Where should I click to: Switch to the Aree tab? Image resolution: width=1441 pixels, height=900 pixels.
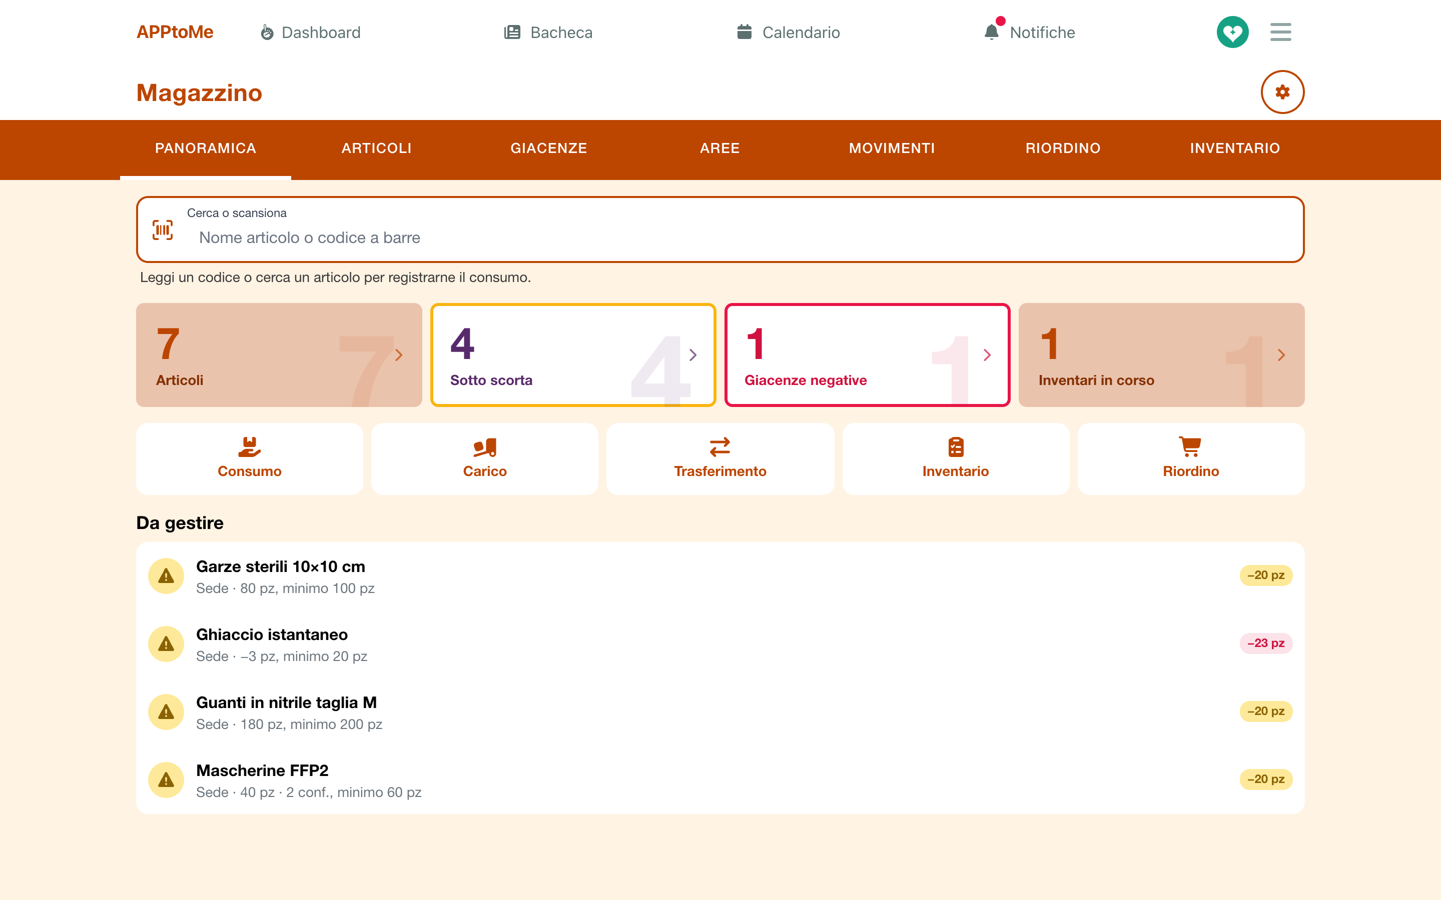(x=720, y=149)
